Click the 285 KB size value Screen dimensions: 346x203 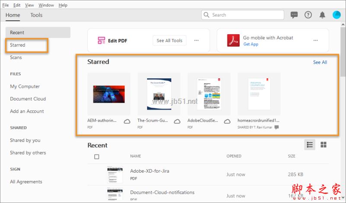pos(295,174)
